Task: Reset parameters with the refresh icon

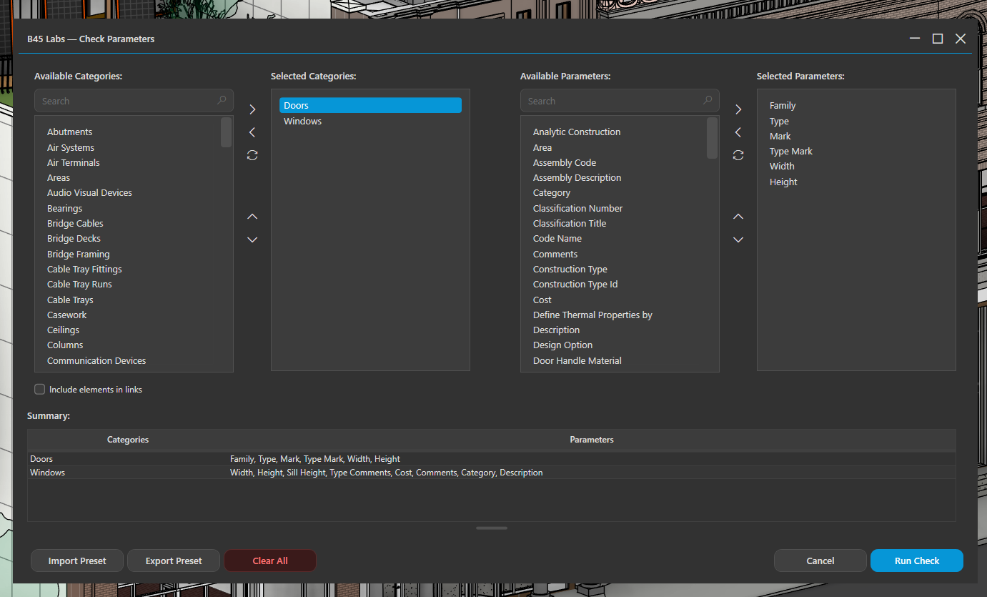Action: click(x=738, y=155)
